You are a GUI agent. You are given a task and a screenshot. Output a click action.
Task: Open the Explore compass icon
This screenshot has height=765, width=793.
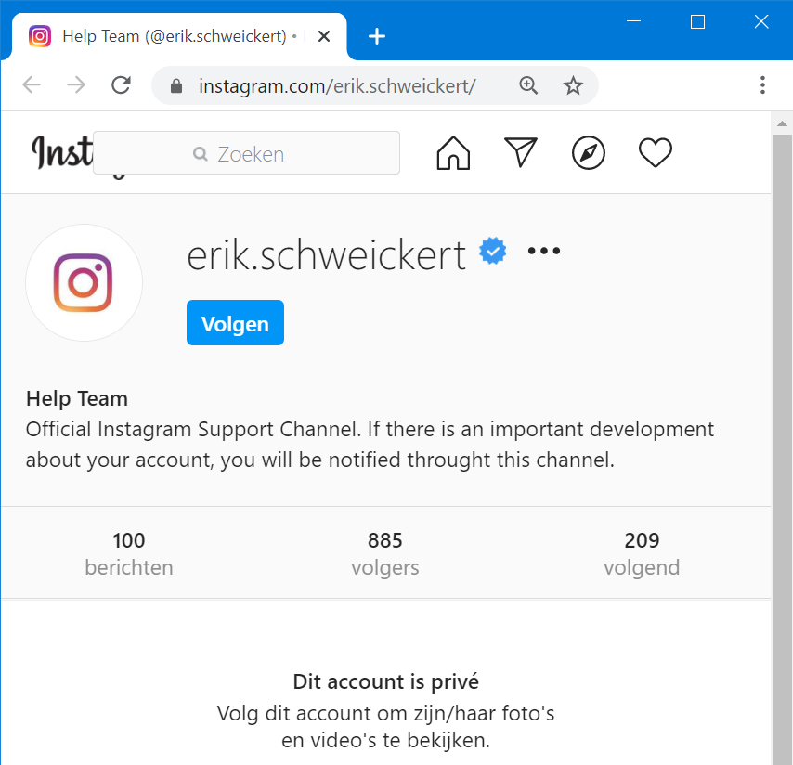click(x=588, y=152)
